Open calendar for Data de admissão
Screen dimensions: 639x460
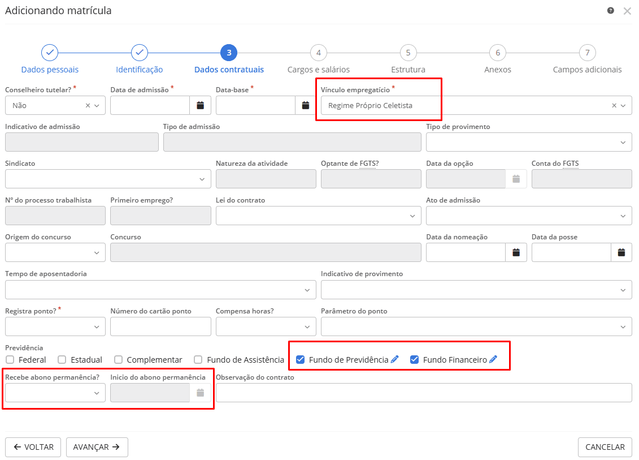point(200,105)
